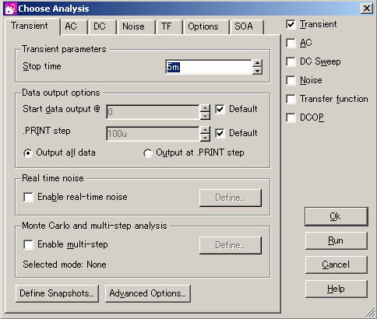Select Output all data radio option
377x319 pixels.
tap(28, 153)
